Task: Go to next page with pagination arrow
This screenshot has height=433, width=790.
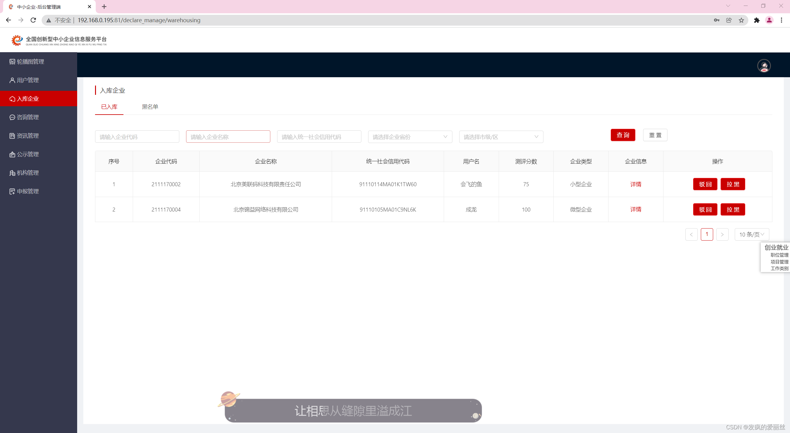Action: [722, 234]
